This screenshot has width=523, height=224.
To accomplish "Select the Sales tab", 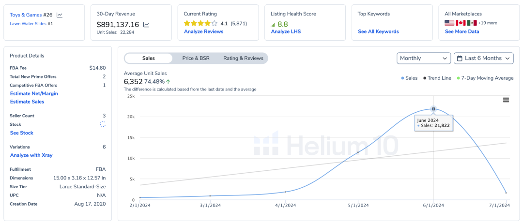I will [x=149, y=58].
